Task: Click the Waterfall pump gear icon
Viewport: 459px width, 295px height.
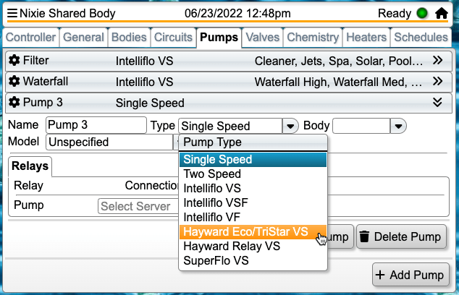Action: pos(14,81)
